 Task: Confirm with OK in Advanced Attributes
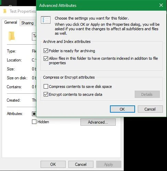click(x=122, y=109)
